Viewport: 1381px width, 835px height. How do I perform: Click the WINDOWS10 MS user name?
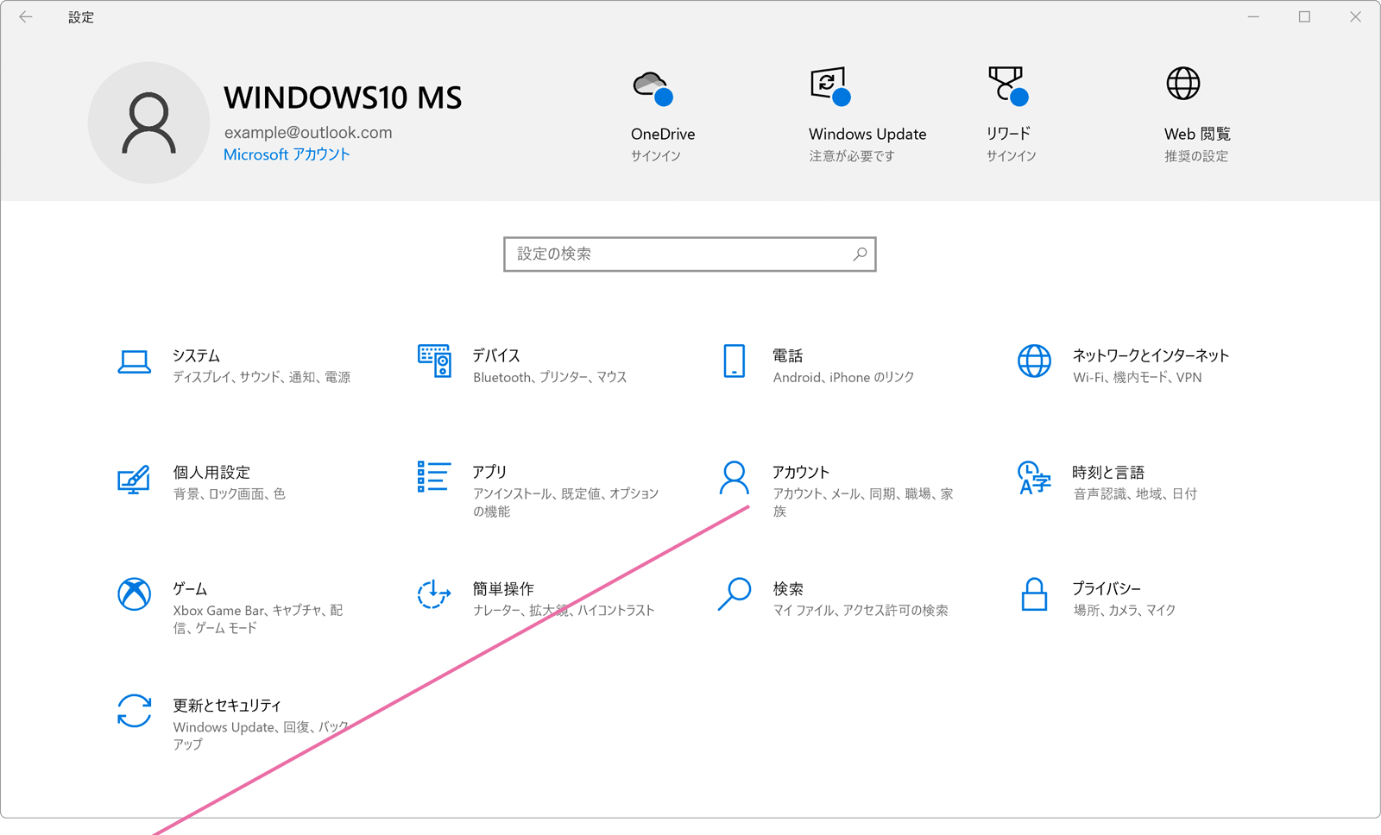pos(343,98)
